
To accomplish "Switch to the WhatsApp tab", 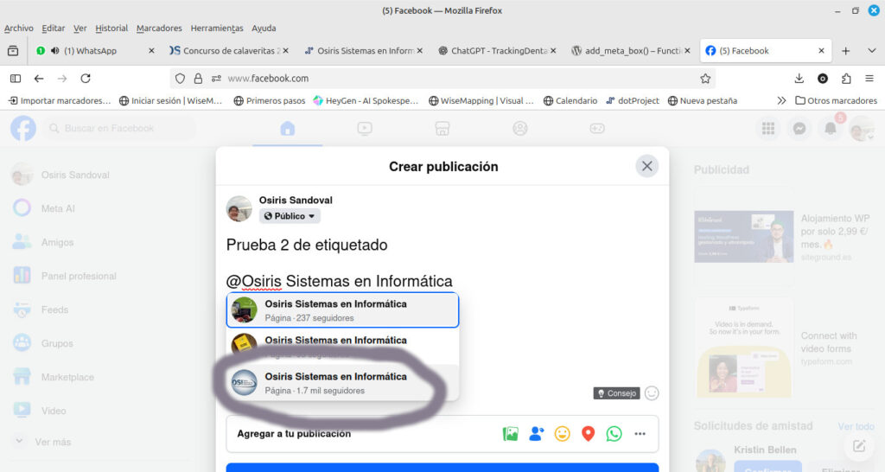I will tap(93, 51).
